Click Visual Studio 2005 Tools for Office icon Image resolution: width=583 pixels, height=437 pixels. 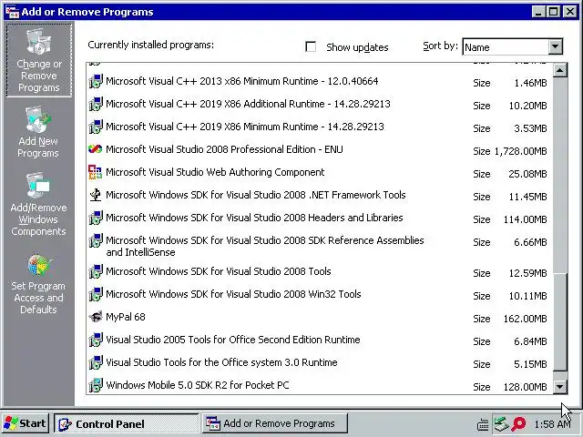tap(96, 340)
